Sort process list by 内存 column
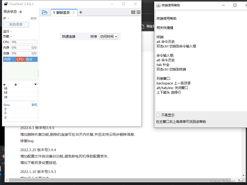Viewport: 247px width, 185px height. point(9,59)
